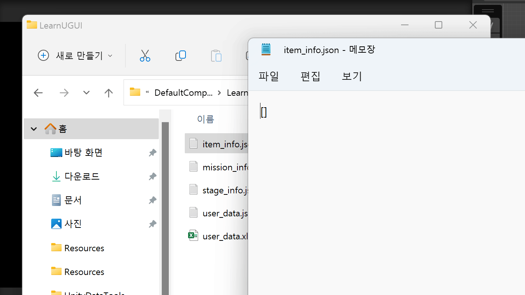The height and width of the screenshot is (295, 525).
Task: Click the breadcrumb separator chevron after DefaultComp...
Action: (220, 93)
